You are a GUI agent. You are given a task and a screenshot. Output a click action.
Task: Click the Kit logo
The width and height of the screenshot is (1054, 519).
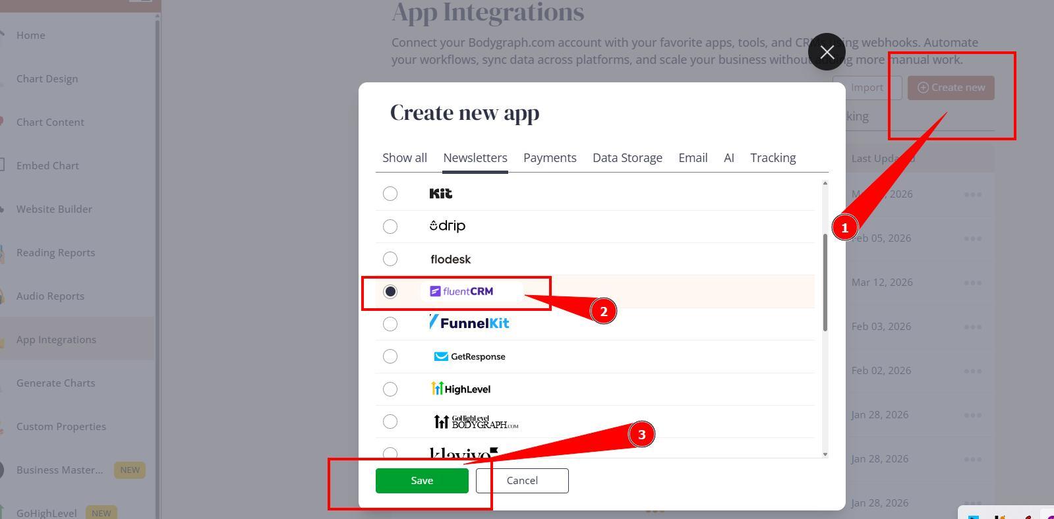(440, 194)
